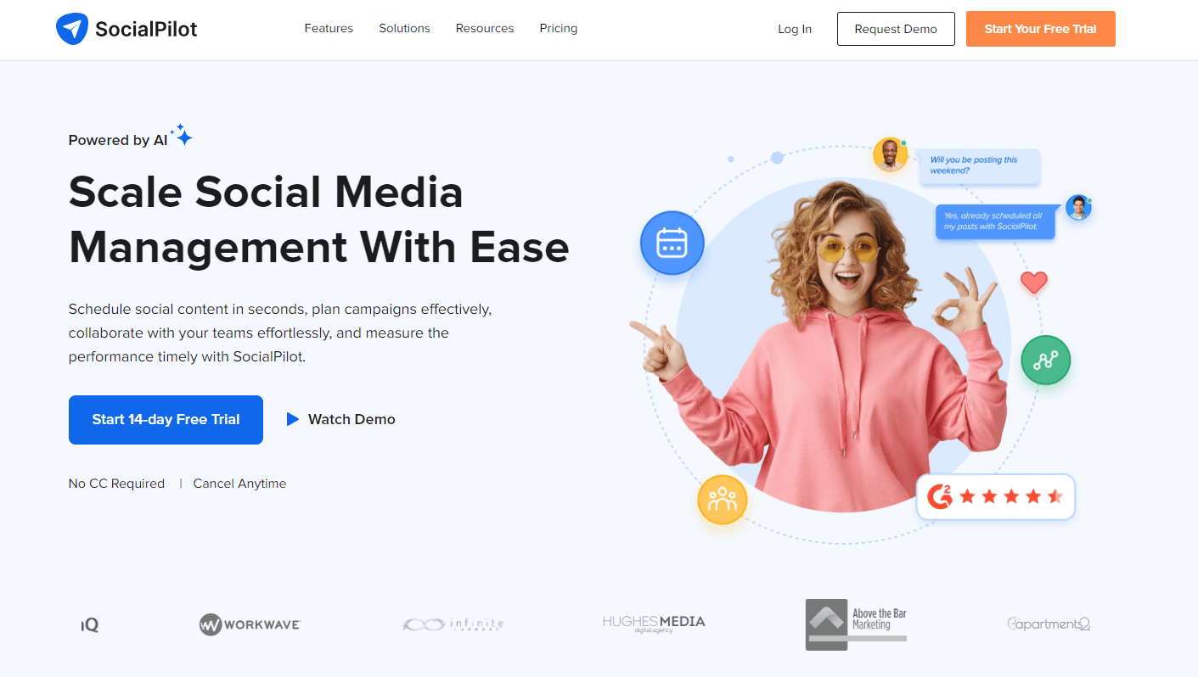Open the Resources menu
This screenshot has height=677, width=1198.
pyautogui.click(x=485, y=28)
